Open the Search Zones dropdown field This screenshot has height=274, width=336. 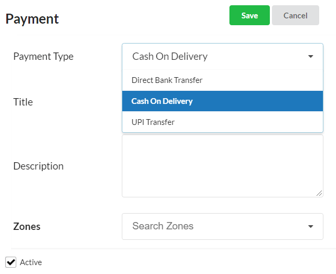click(223, 226)
